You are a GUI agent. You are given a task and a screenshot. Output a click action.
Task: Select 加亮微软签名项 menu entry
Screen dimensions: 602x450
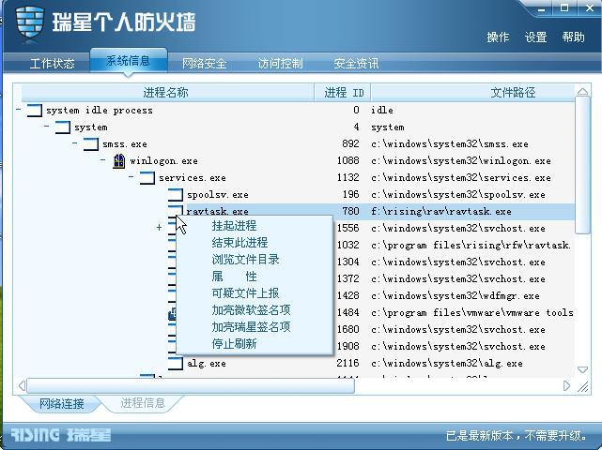pyautogui.click(x=251, y=310)
